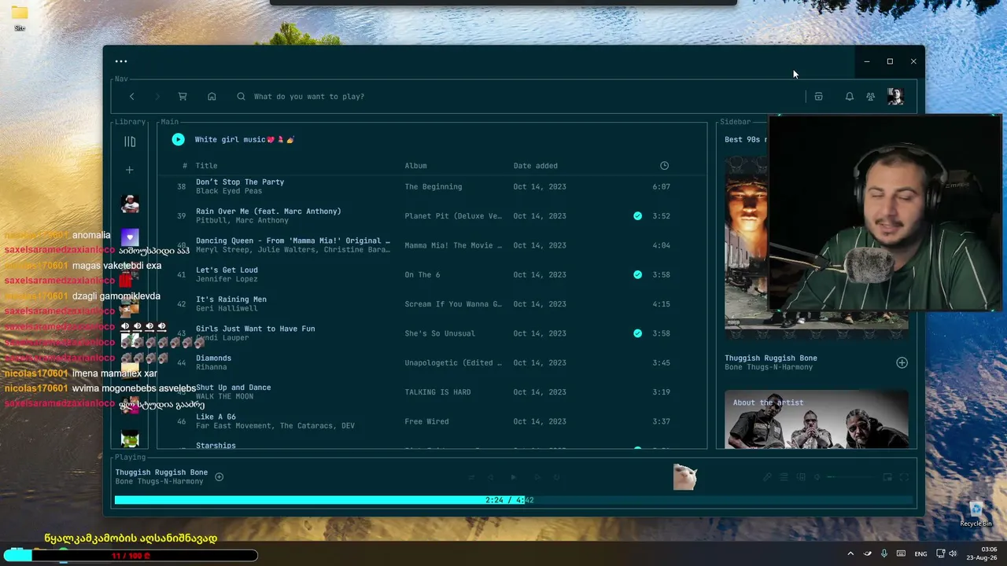Toggle shuffle in Playing bar
This screenshot has width=1007, height=566.
(471, 477)
